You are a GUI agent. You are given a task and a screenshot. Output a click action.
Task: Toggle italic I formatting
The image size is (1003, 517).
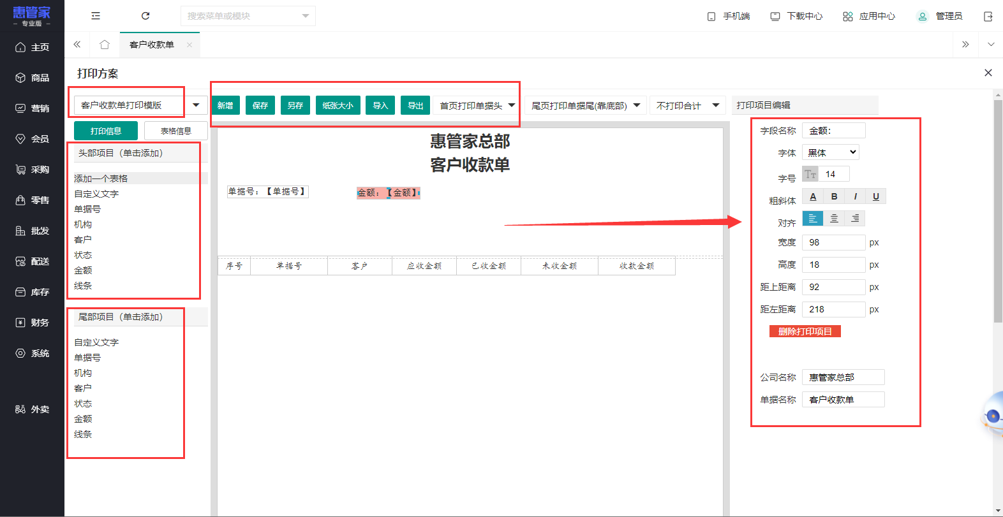click(855, 196)
